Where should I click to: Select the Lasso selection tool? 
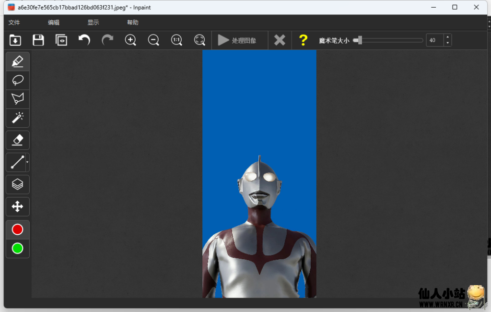click(17, 80)
